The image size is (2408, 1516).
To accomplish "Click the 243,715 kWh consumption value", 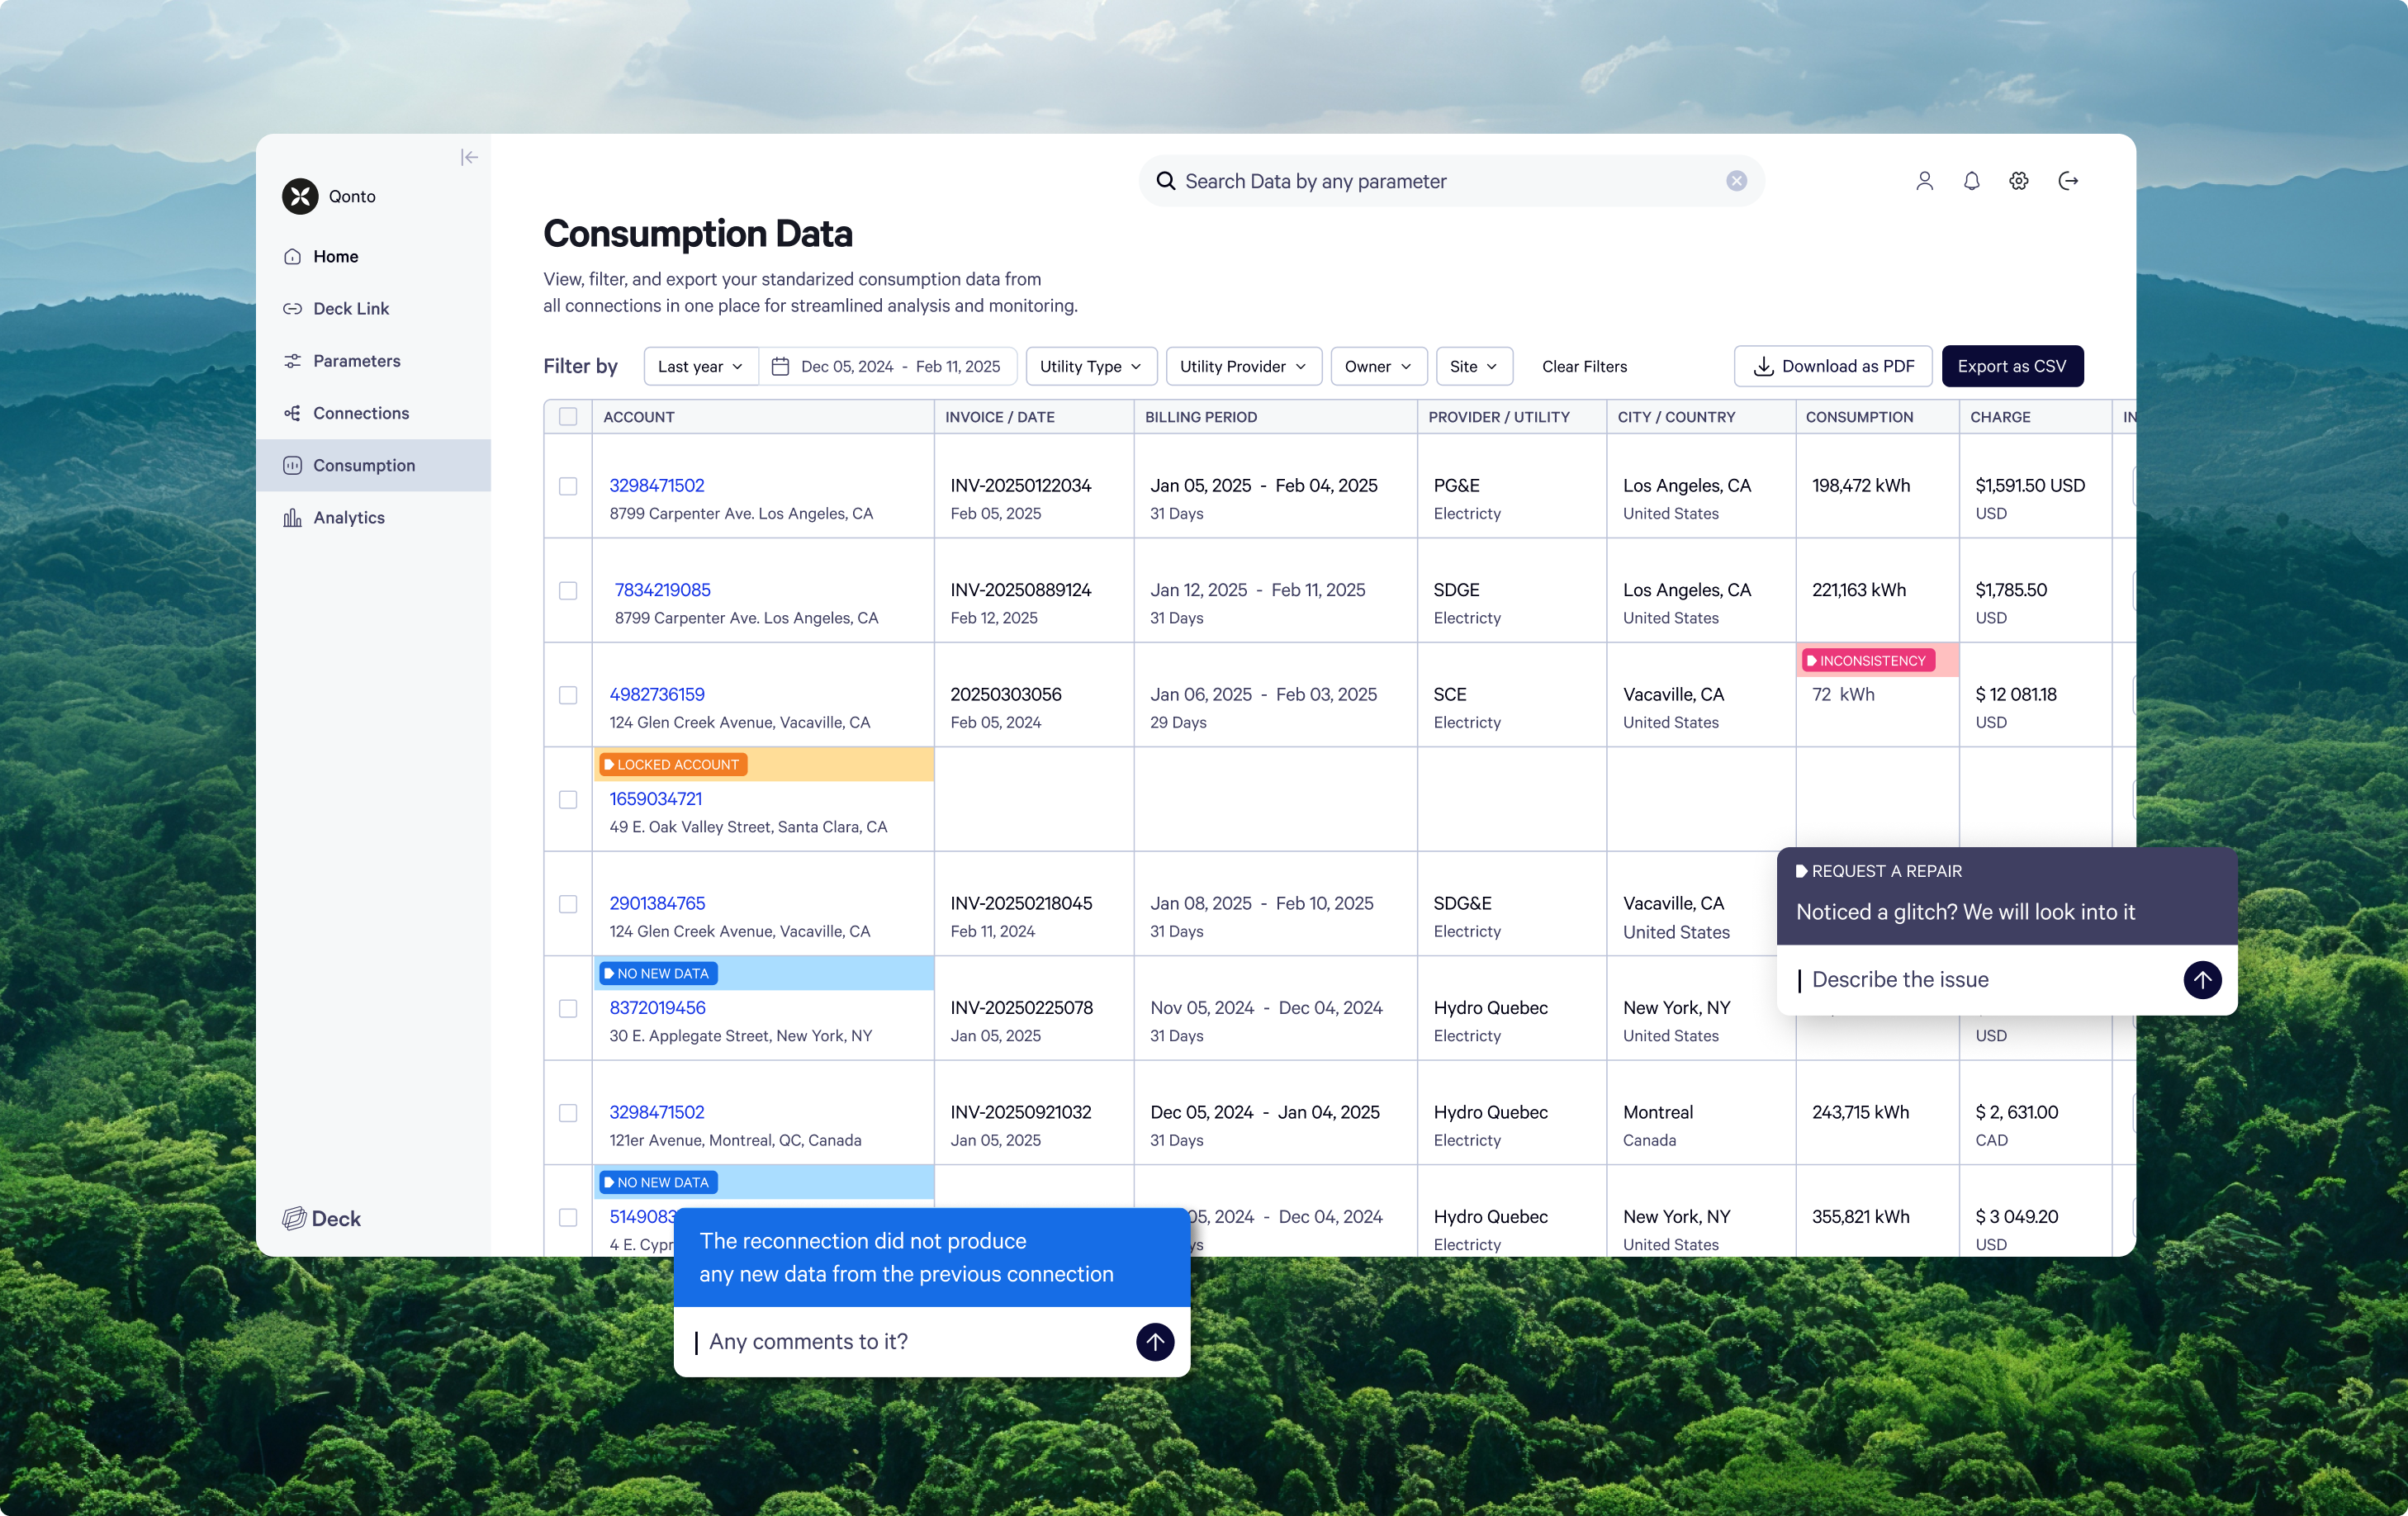I will tap(1860, 1112).
